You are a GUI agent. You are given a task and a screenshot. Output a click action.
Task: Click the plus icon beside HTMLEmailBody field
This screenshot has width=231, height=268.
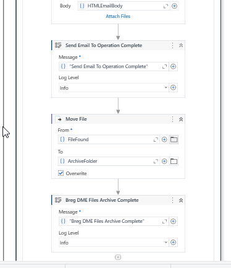pyautogui.click(x=174, y=6)
